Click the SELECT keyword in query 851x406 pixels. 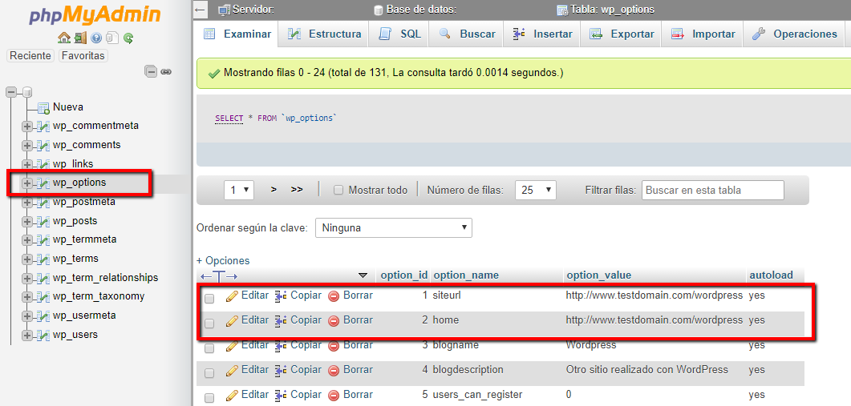pos(229,119)
